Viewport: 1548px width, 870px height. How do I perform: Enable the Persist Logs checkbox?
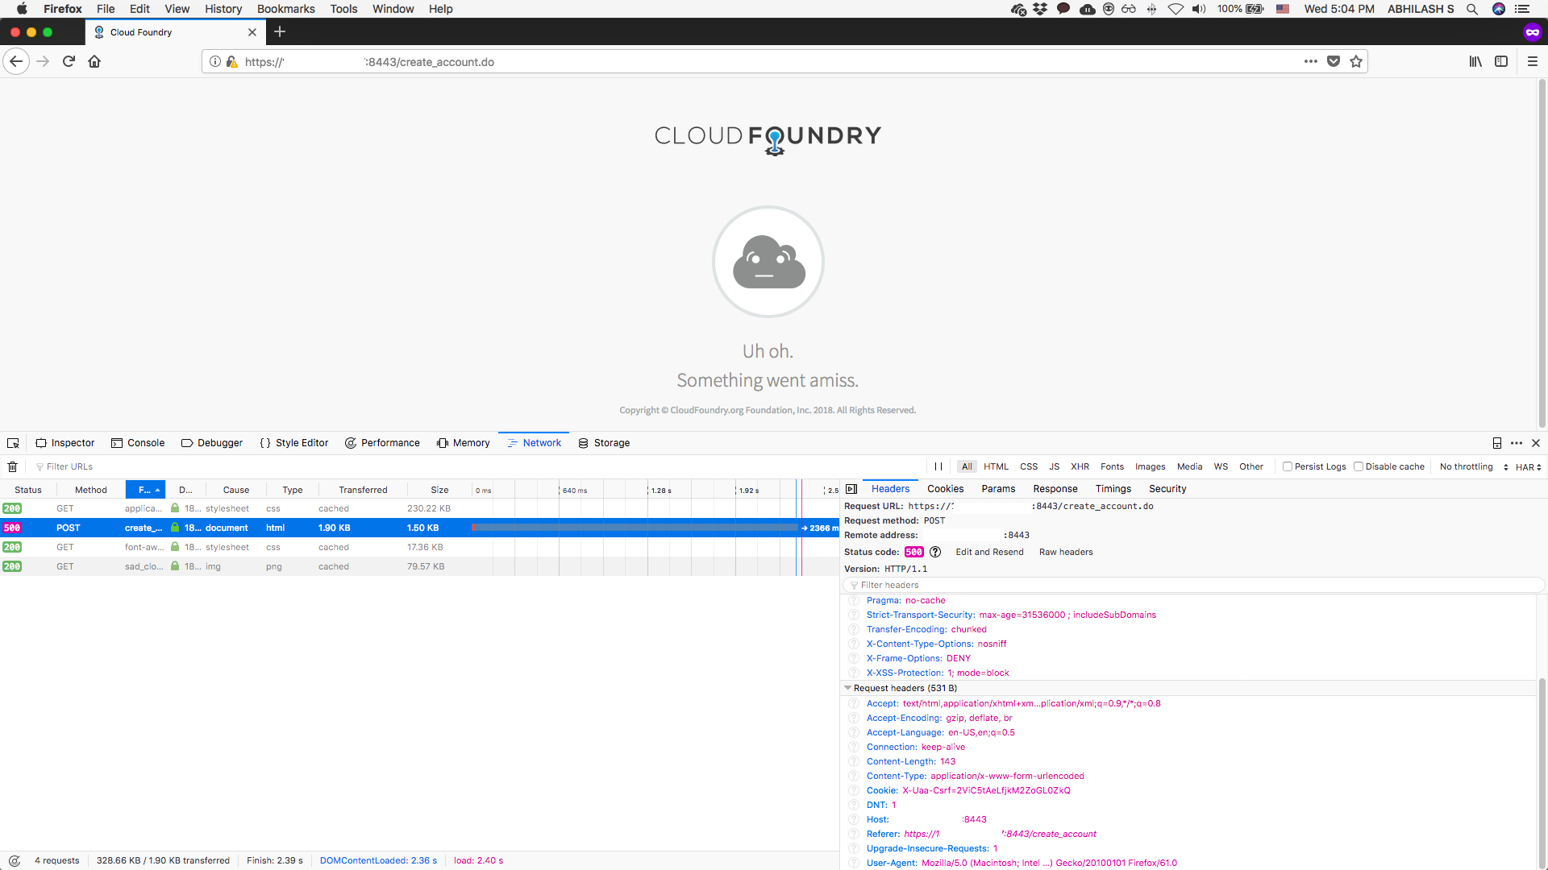[1288, 466]
